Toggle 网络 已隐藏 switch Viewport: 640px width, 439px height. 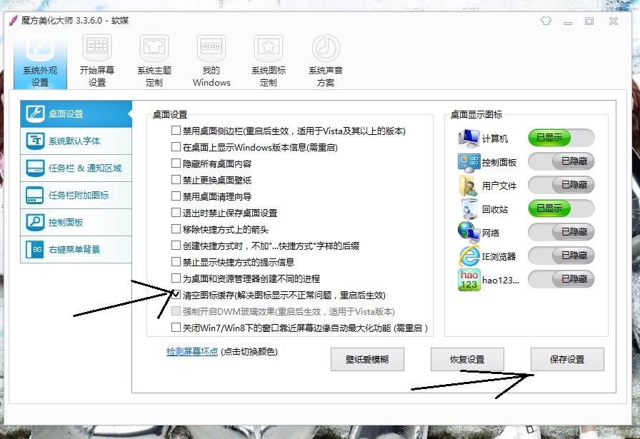coord(561,232)
